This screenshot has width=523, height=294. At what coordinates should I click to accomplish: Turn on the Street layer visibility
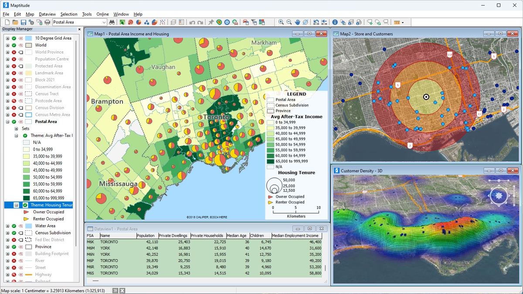click(x=14, y=267)
